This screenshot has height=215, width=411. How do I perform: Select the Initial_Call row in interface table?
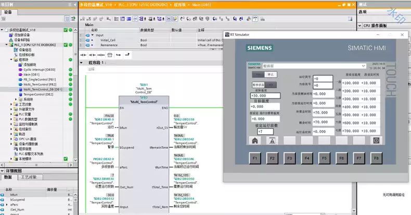coord(151,40)
